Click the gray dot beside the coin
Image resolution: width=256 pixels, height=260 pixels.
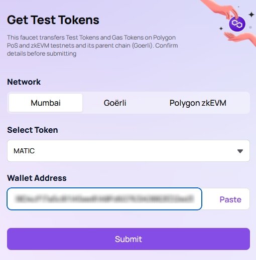pos(250,27)
